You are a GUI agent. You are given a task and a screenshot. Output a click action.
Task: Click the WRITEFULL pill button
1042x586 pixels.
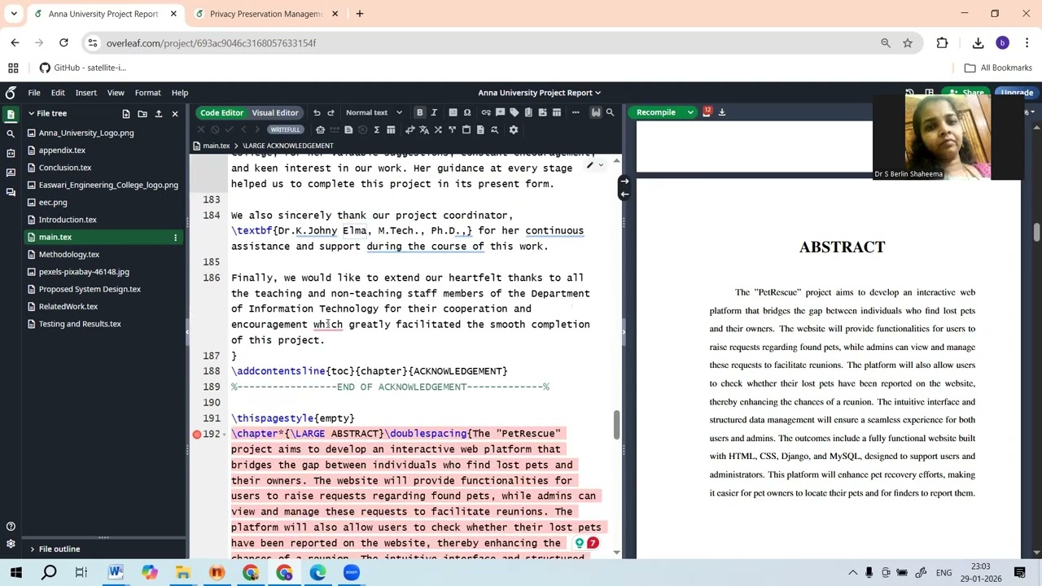285,129
